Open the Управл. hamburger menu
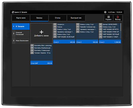 [x=109, y=18]
